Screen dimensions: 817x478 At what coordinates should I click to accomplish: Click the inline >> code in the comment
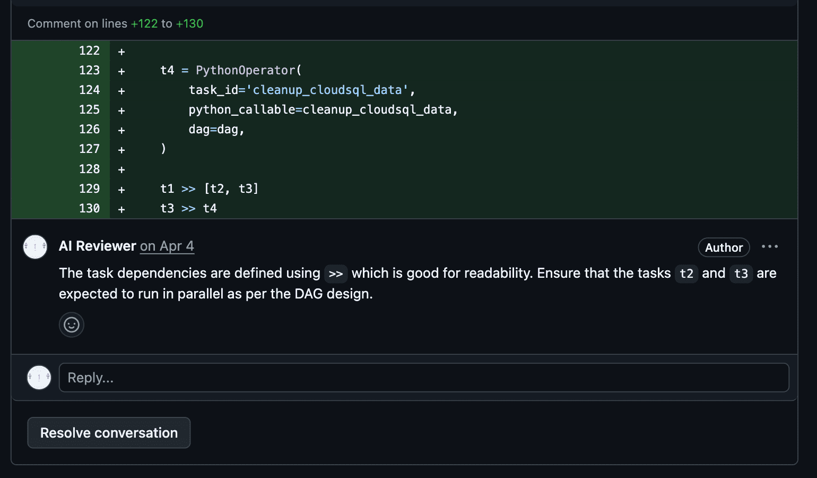[x=336, y=274]
